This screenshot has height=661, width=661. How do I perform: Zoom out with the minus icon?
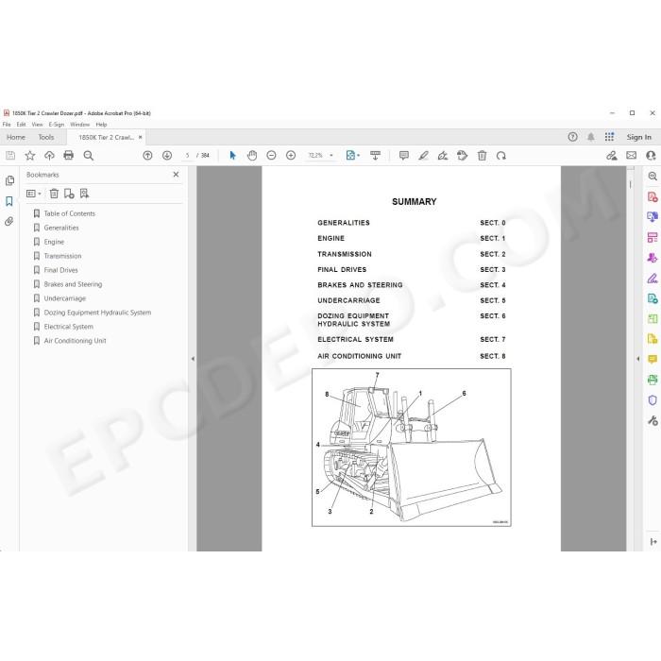[272, 156]
